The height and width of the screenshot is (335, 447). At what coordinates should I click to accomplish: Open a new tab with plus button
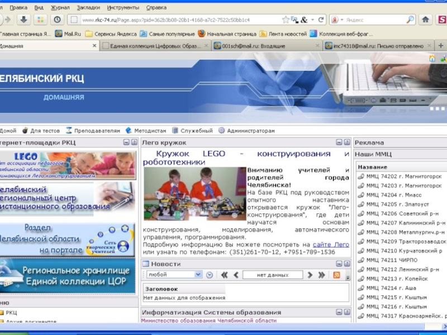click(x=441, y=46)
